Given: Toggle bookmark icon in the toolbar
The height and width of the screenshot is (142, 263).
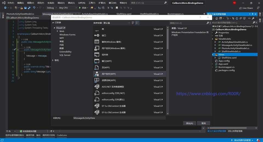Looking at the screenshot, I should coord(117,8).
